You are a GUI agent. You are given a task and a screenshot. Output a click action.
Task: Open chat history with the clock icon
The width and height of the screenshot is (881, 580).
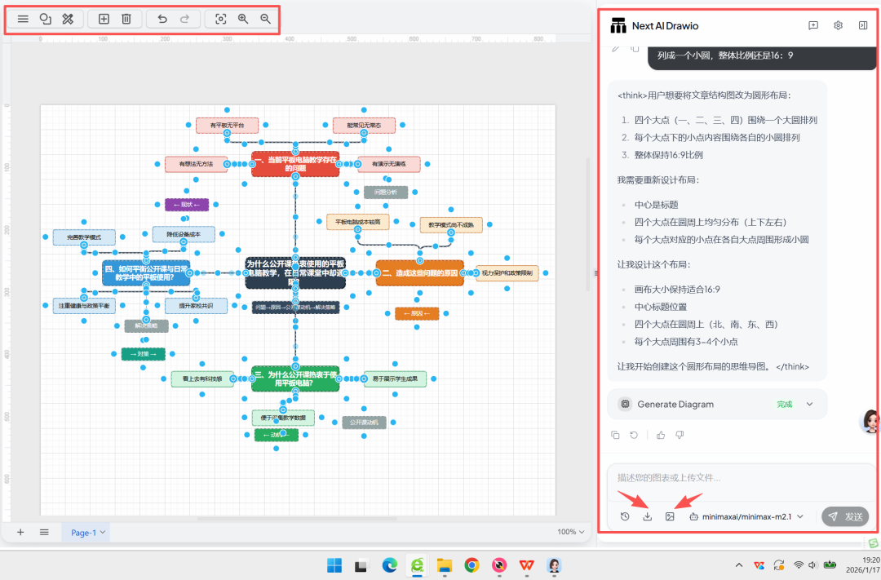[x=624, y=516]
